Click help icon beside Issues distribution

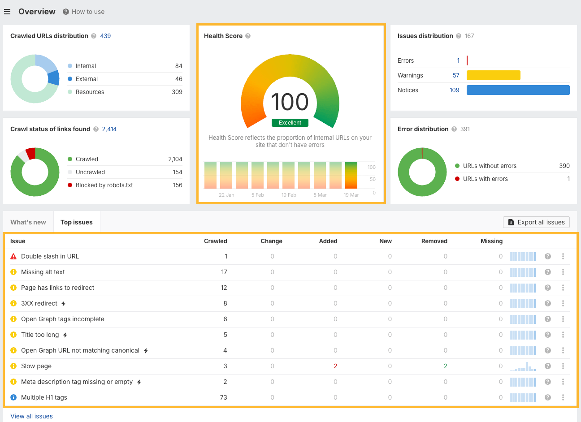click(459, 36)
